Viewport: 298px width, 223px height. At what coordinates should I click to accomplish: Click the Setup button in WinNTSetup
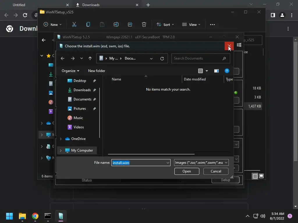click(226, 180)
